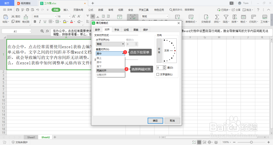This screenshot has width=273, height=145.
Task: Switch to the 边框 tab in dialog
Action: coord(126,30)
